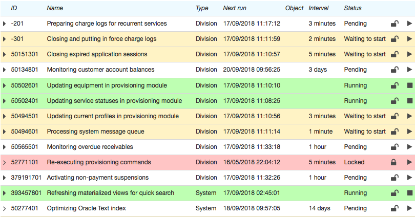Unlock the Re-executing provisioning commands task
Image resolution: width=415 pixels, height=217 pixels.
click(x=393, y=162)
